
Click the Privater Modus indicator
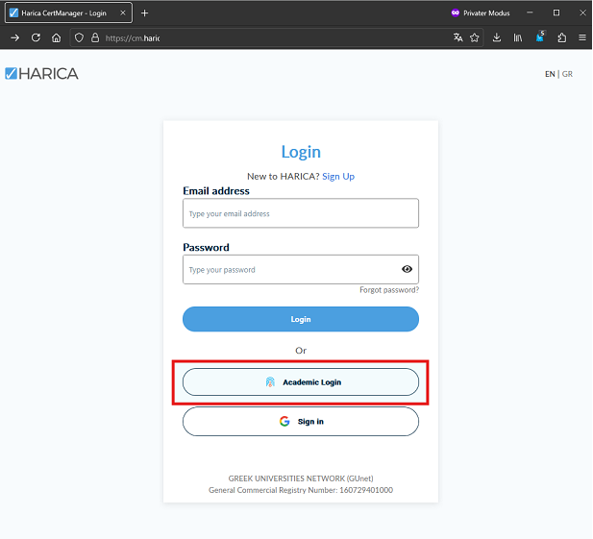481,12
